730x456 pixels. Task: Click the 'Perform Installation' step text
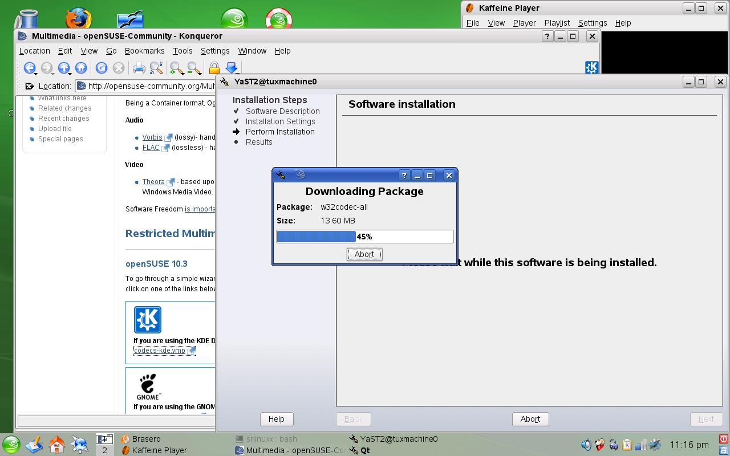pyautogui.click(x=280, y=132)
